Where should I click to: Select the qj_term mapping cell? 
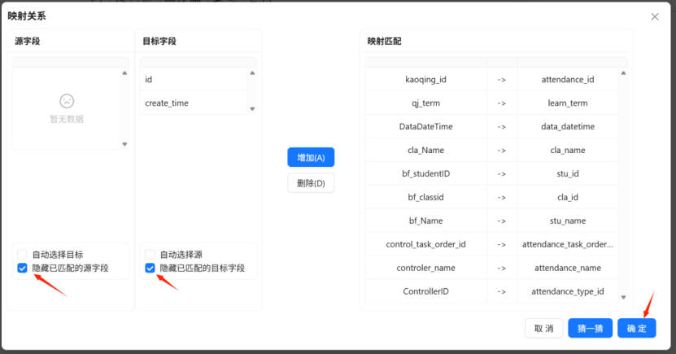[426, 103]
